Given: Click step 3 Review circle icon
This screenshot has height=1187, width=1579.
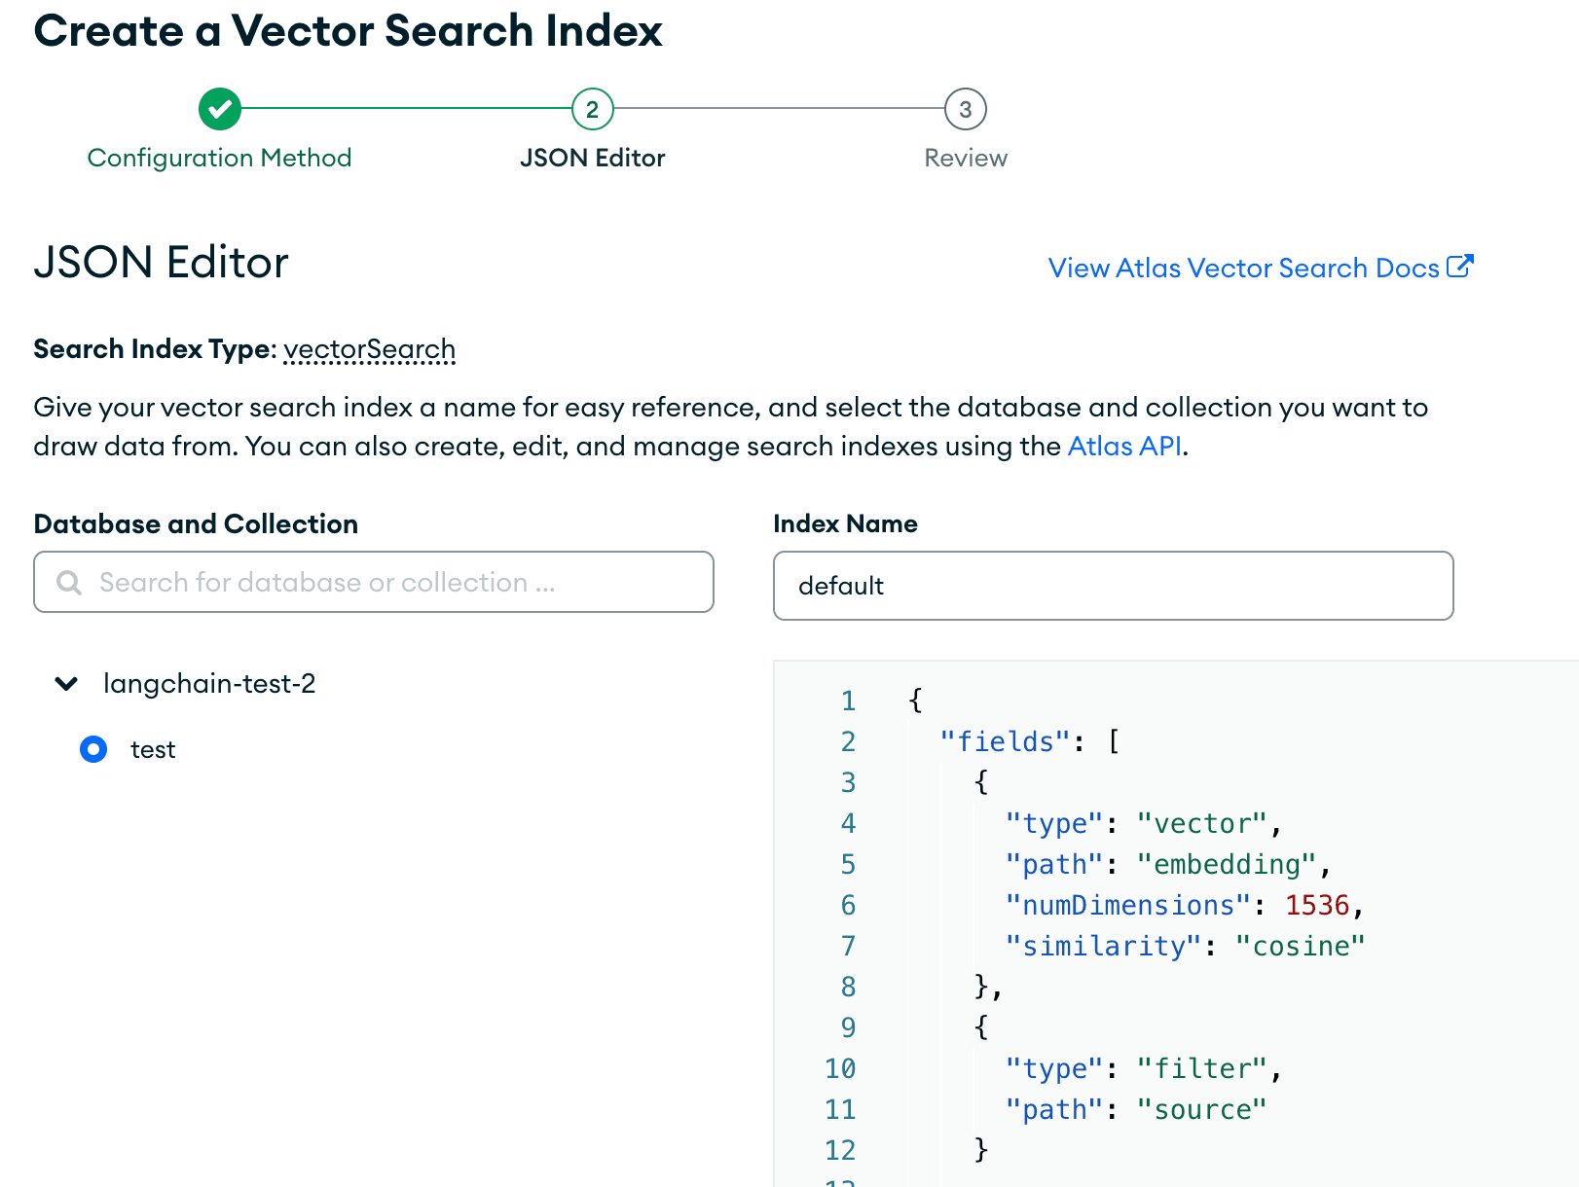Looking at the screenshot, I should (965, 110).
